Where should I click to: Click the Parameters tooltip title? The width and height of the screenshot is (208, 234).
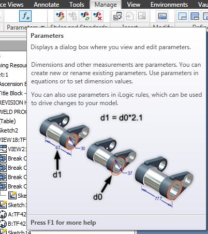click(47, 36)
